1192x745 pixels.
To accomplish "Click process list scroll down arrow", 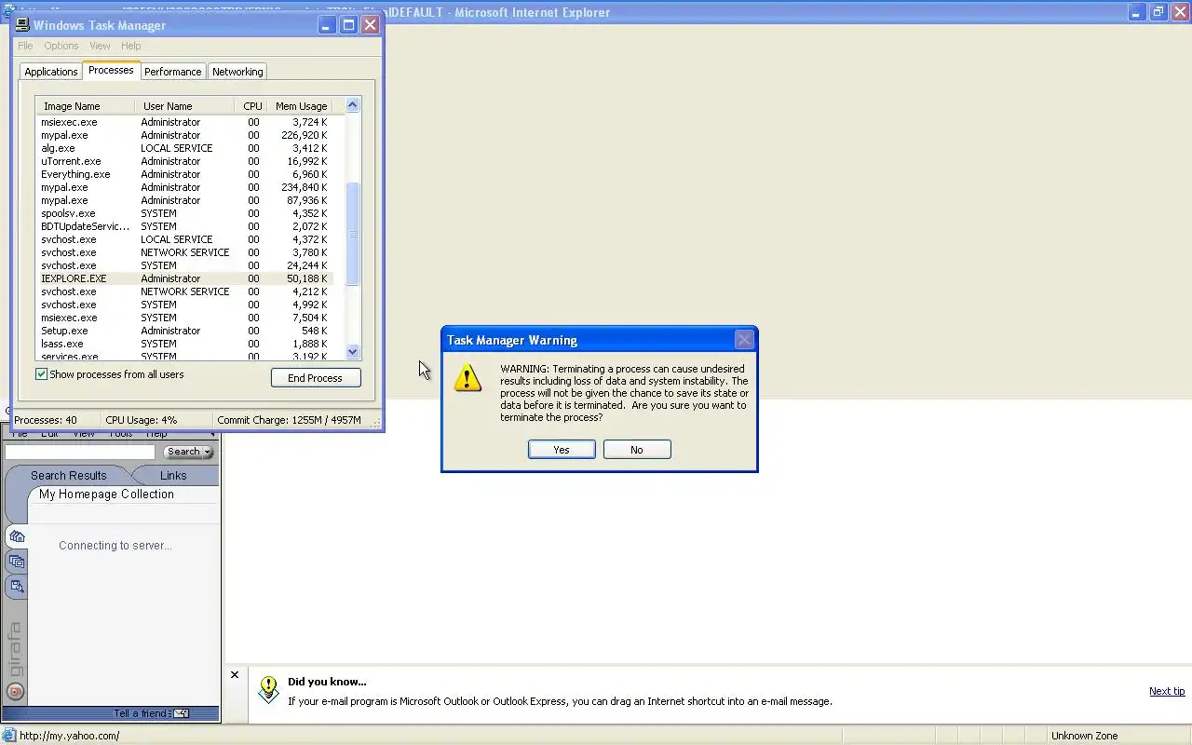I will pyautogui.click(x=352, y=352).
